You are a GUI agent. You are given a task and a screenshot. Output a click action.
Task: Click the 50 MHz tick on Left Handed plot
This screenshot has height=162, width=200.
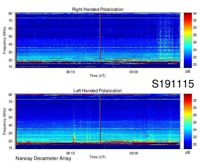pos(10,117)
